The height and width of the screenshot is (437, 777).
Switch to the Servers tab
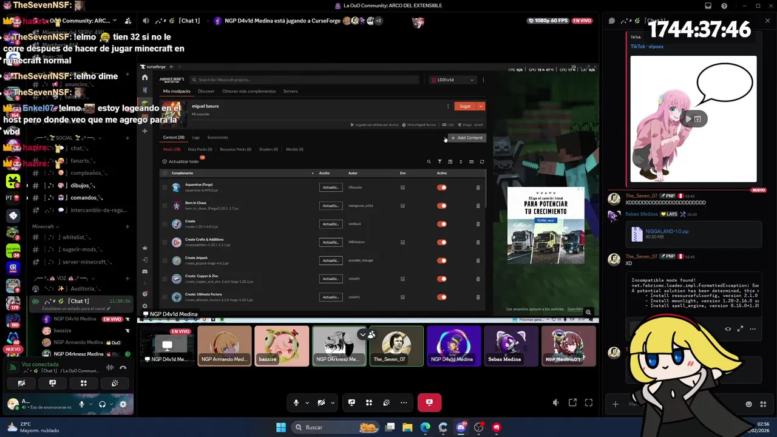pyautogui.click(x=290, y=91)
